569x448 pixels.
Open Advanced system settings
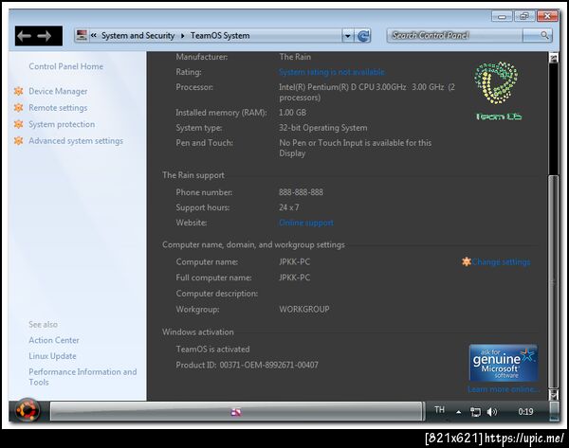(76, 140)
